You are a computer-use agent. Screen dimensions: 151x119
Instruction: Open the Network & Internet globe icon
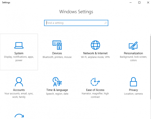pos(95,45)
